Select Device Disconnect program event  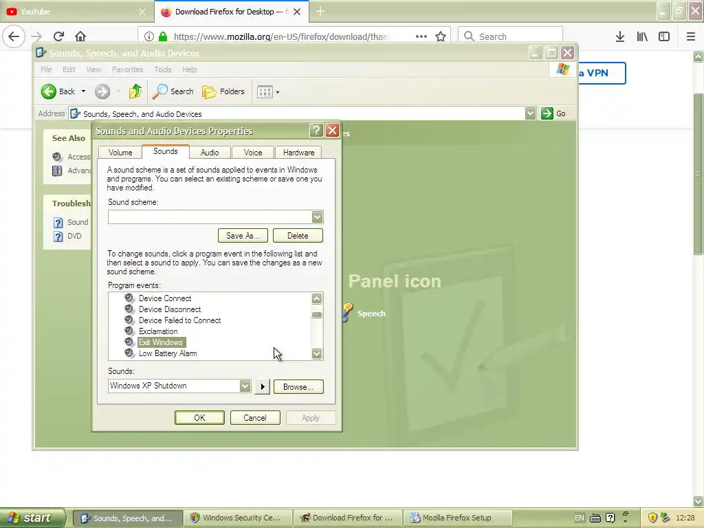(170, 309)
